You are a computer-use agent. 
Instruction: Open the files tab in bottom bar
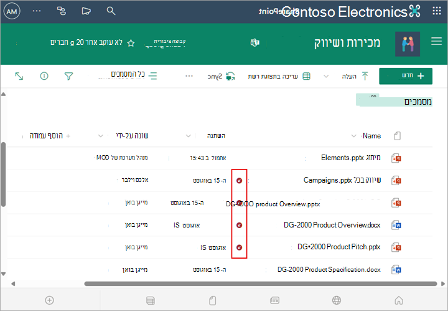click(x=213, y=300)
